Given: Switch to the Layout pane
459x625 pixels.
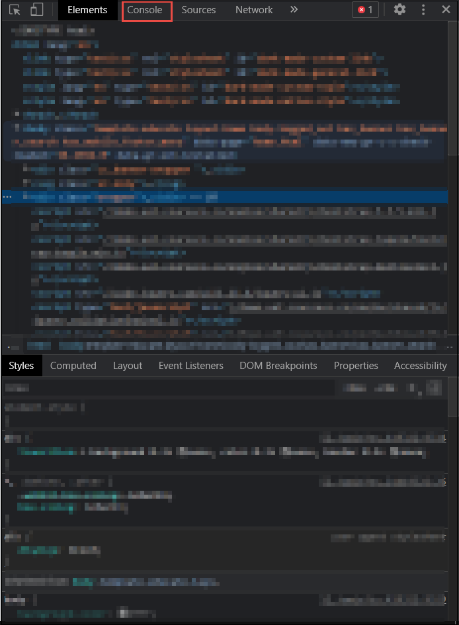Looking at the screenshot, I should point(128,366).
